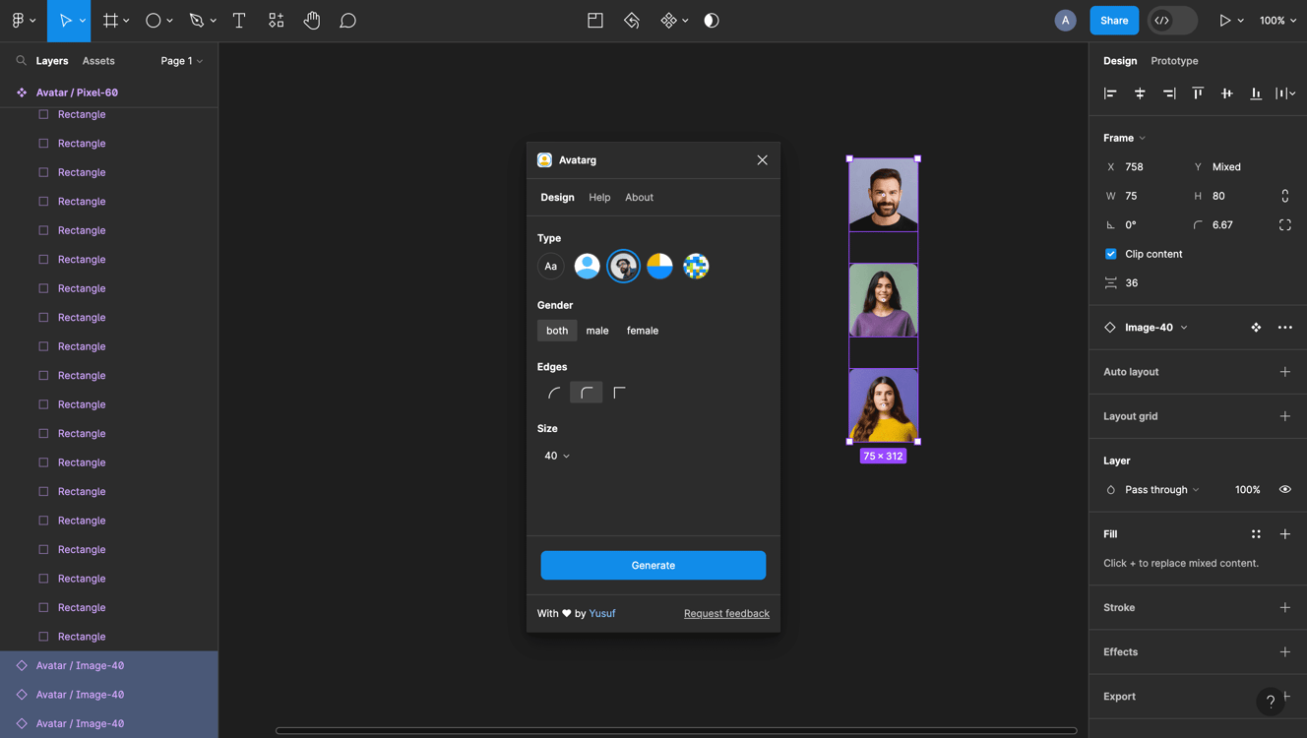Select the Frame tool in the toolbar
Image resolution: width=1307 pixels, height=738 pixels.
point(108,20)
